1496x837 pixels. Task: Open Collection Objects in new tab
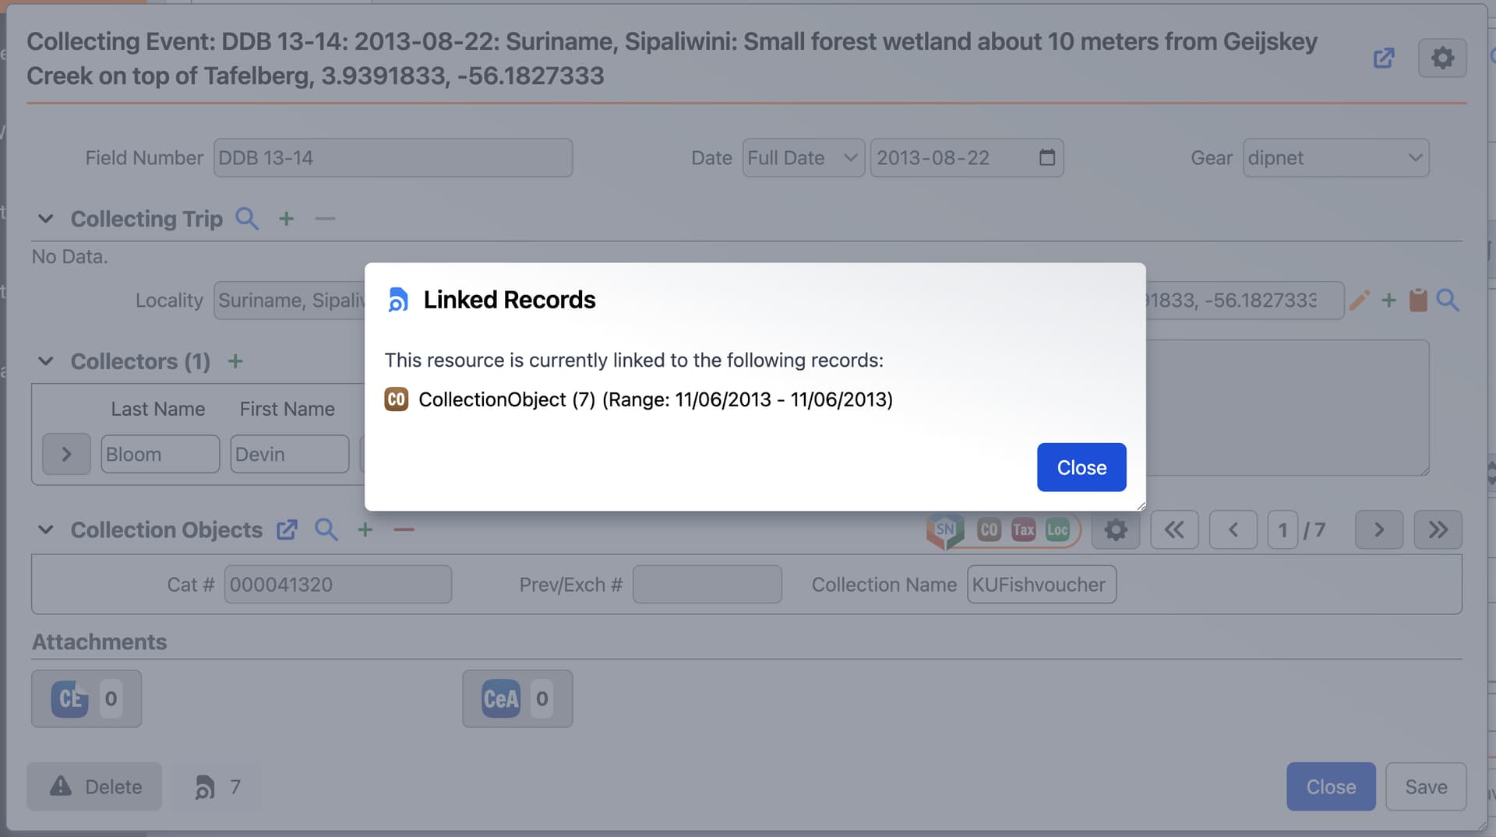287,530
